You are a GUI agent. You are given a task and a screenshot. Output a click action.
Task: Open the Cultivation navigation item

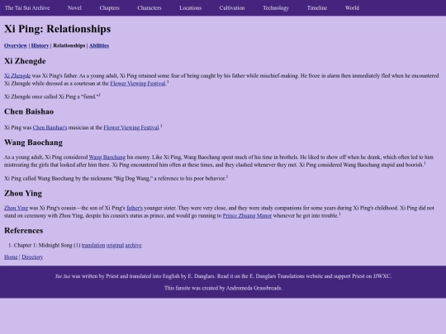point(232,8)
